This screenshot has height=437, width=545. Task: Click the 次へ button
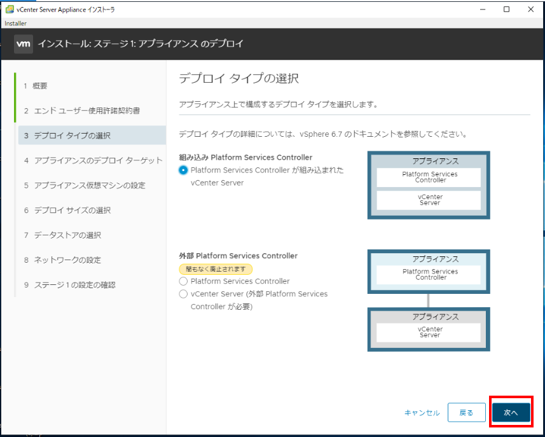511,412
